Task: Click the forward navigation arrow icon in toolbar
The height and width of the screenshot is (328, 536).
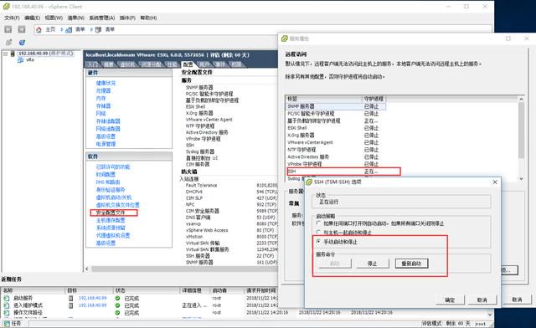Action: click(x=21, y=29)
